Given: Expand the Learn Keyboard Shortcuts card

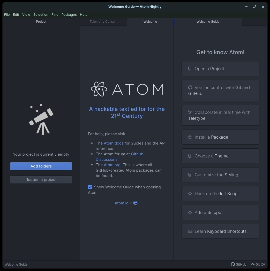Looking at the screenshot, I should point(220,231).
